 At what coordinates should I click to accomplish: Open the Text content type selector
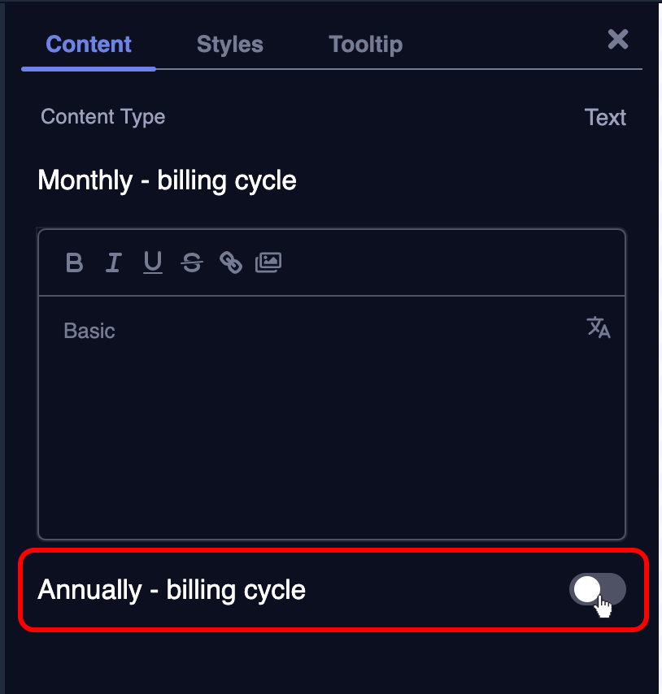(x=605, y=117)
